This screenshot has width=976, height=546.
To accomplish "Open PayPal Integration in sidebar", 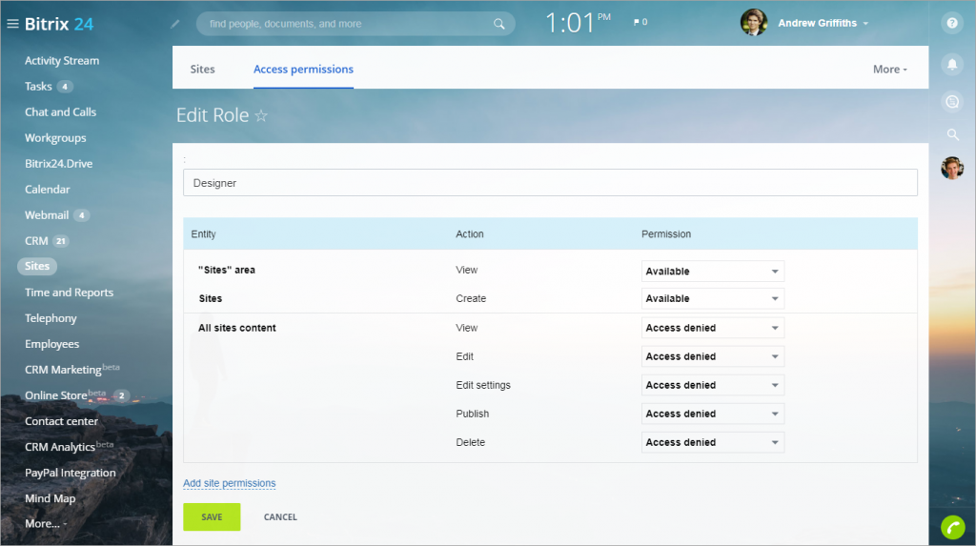I will click(x=71, y=474).
